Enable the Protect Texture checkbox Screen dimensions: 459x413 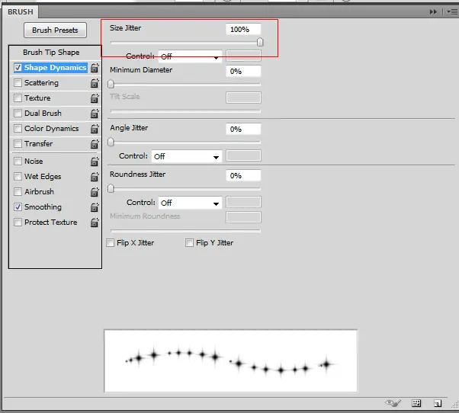tap(18, 223)
